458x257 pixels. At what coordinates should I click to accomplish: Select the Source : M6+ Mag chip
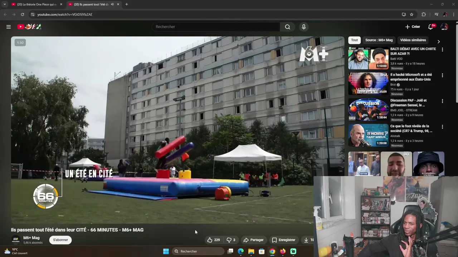pyautogui.click(x=379, y=40)
